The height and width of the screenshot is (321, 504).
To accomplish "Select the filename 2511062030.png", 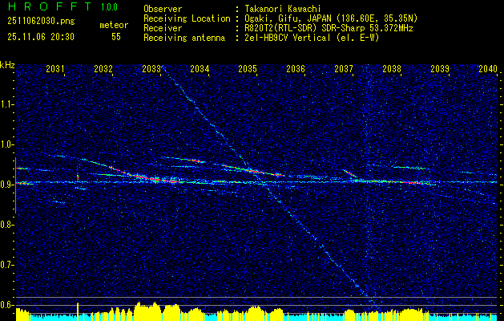I will pyautogui.click(x=41, y=22).
